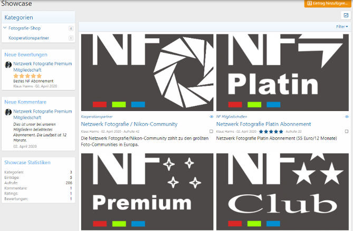The height and width of the screenshot is (231, 353).
Task: Click the Neue Kommentare heading
Action: [x=25, y=102]
